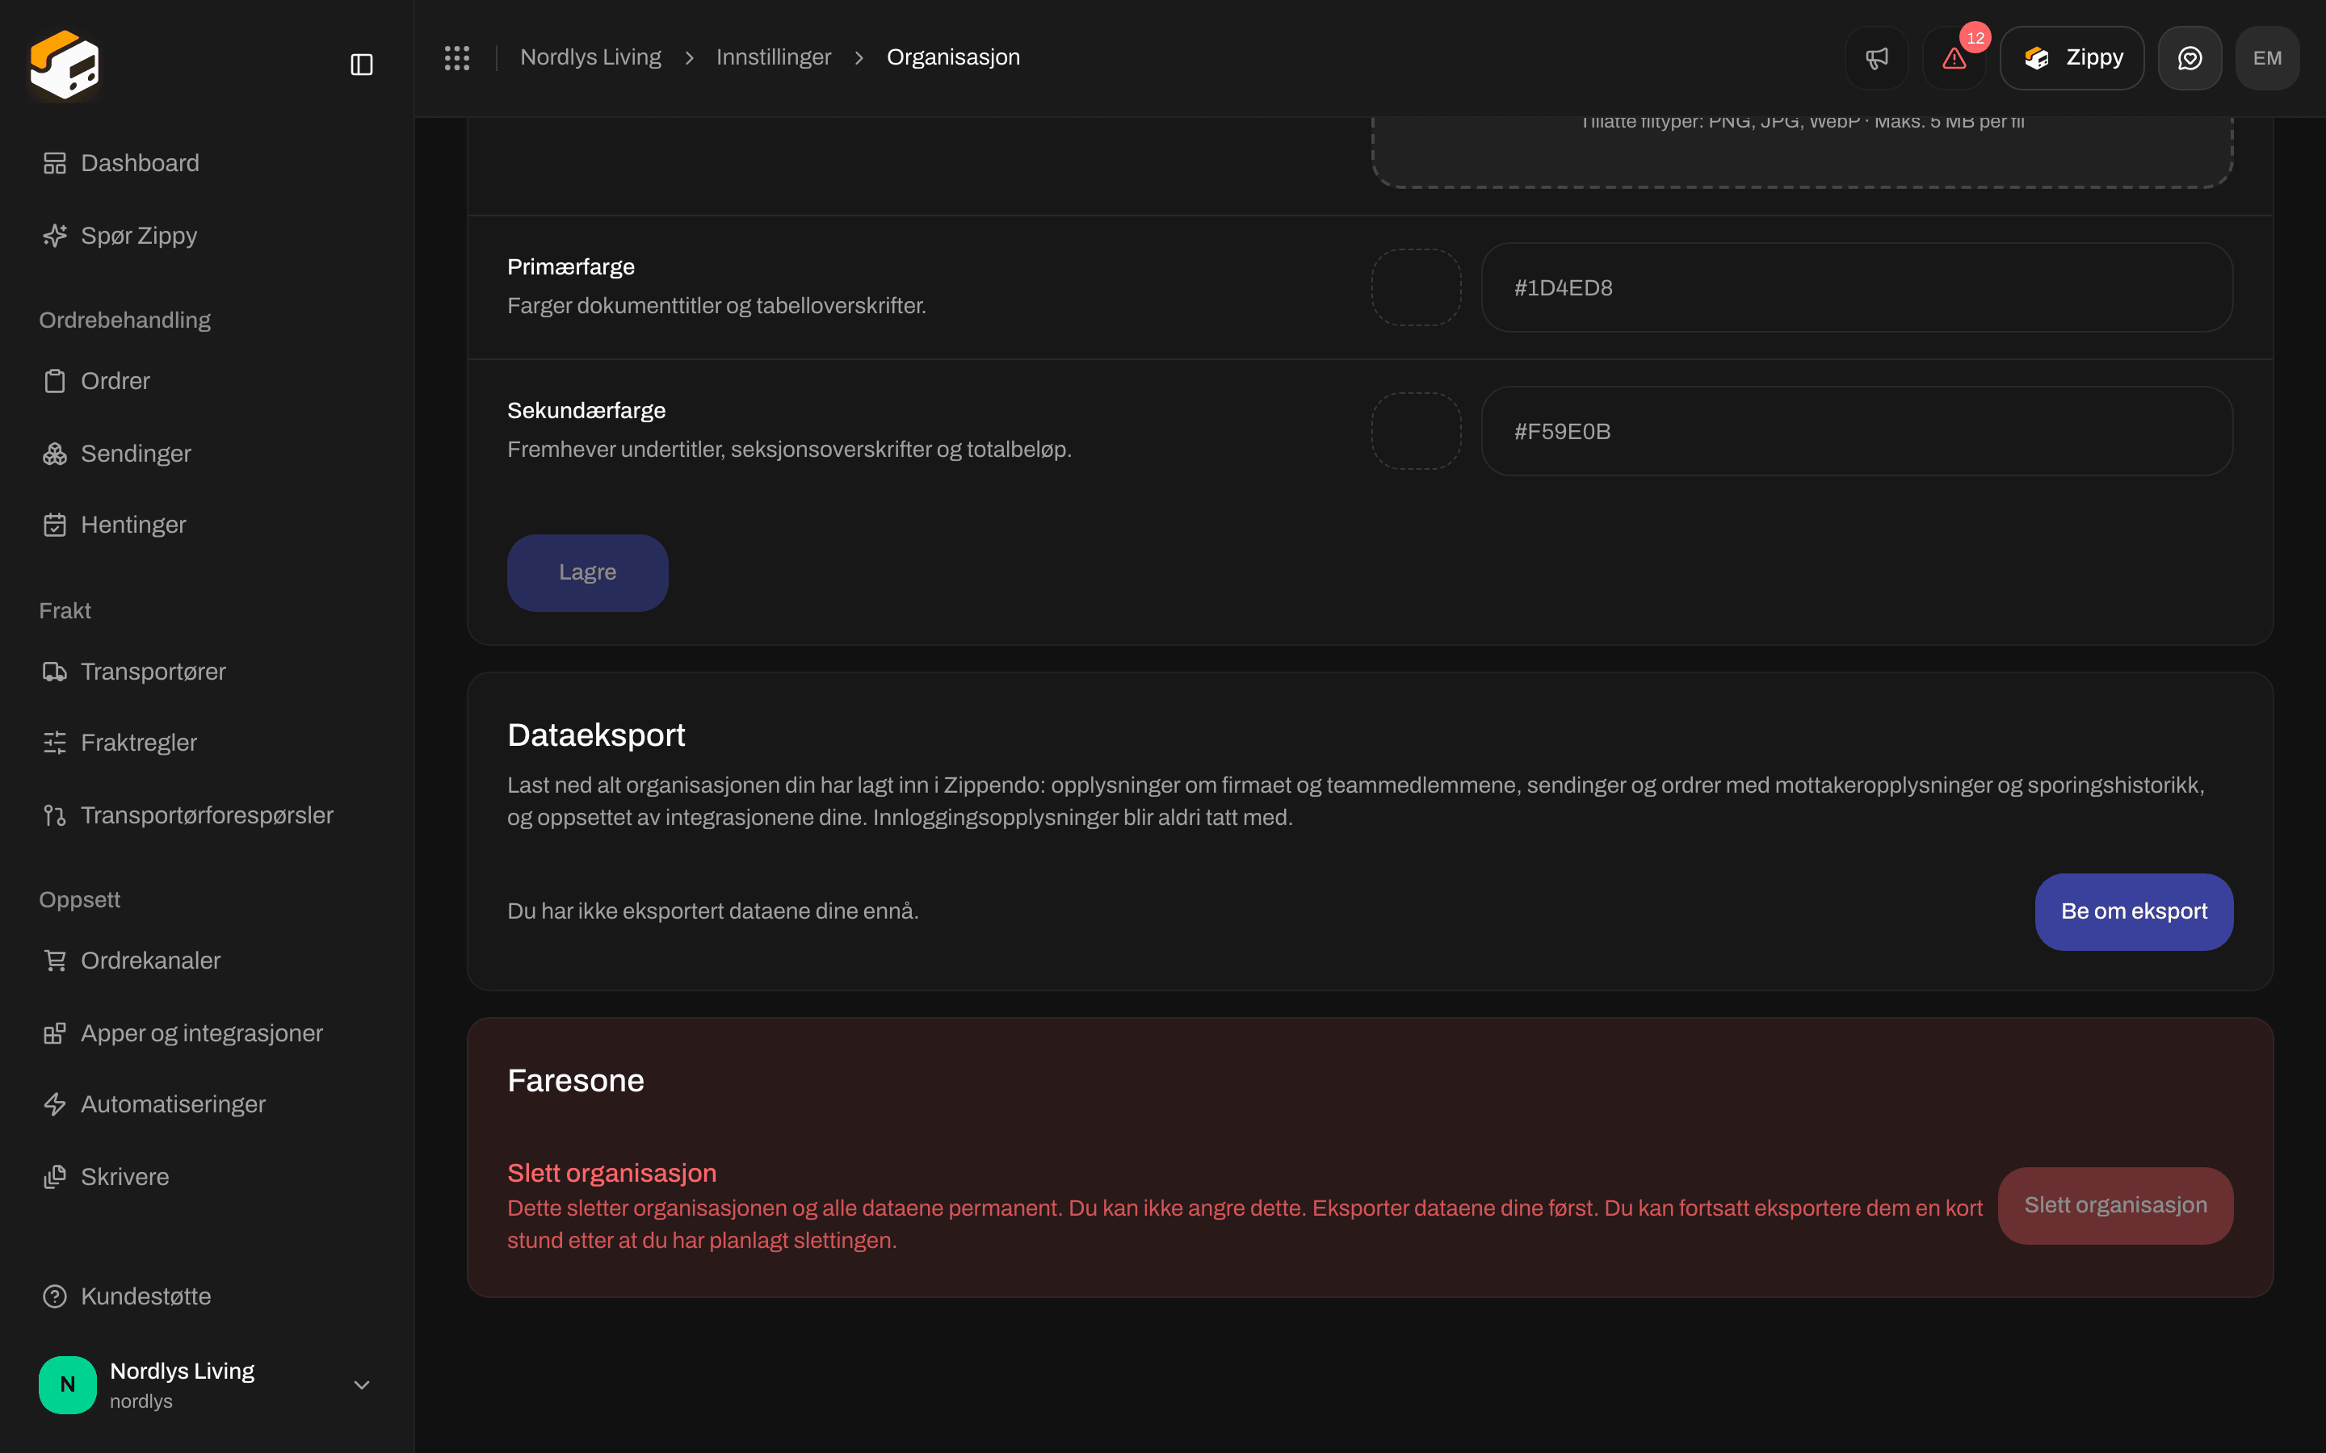2326x1453 pixels.
Task: Click the logo file upload drop zone
Action: pos(1802,151)
